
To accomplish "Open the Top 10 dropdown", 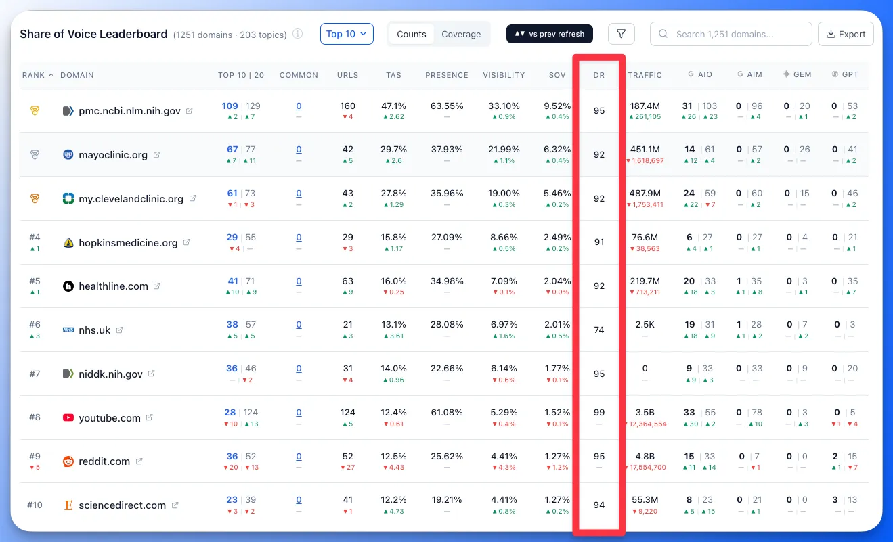I will (347, 34).
